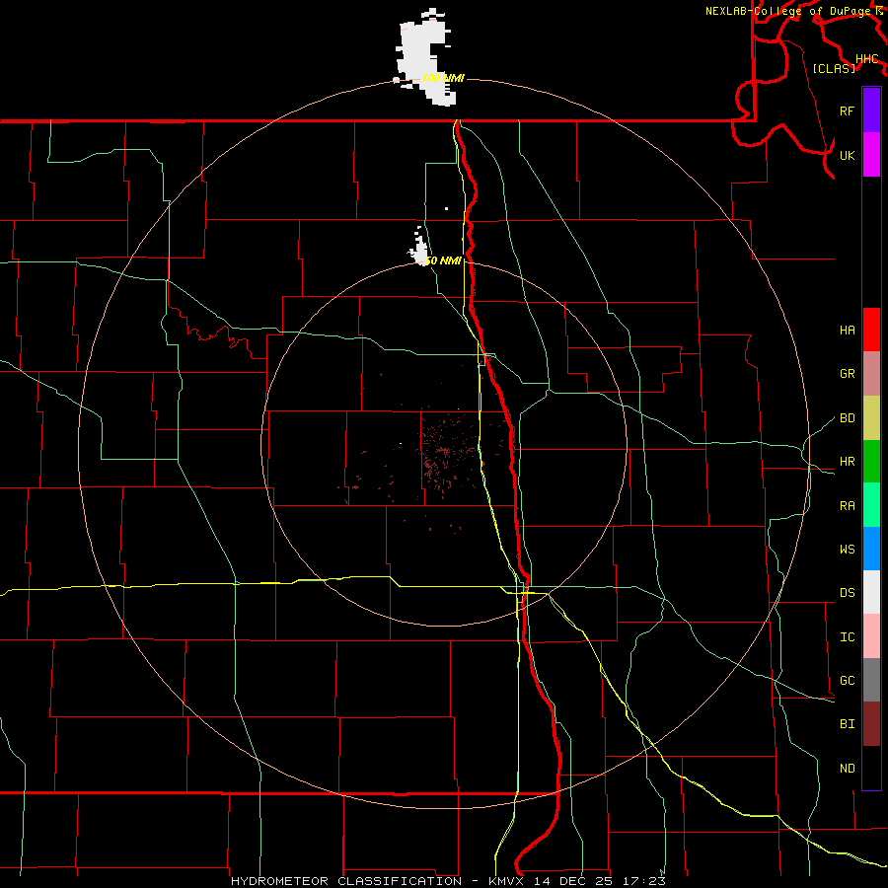Click the "HHC" product label
Screen dimensions: 888x888
pyautogui.click(x=867, y=59)
